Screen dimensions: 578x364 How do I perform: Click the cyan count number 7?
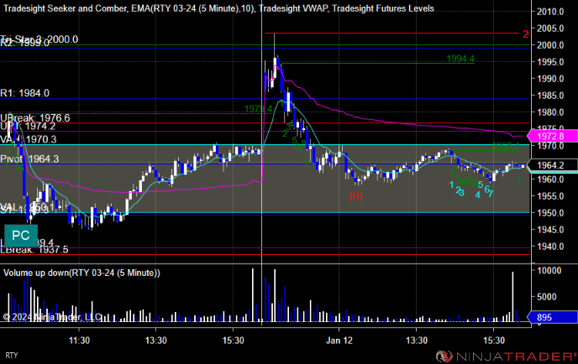(x=491, y=194)
